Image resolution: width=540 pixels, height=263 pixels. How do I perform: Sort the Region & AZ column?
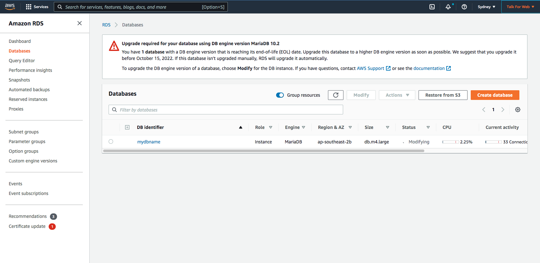point(350,127)
